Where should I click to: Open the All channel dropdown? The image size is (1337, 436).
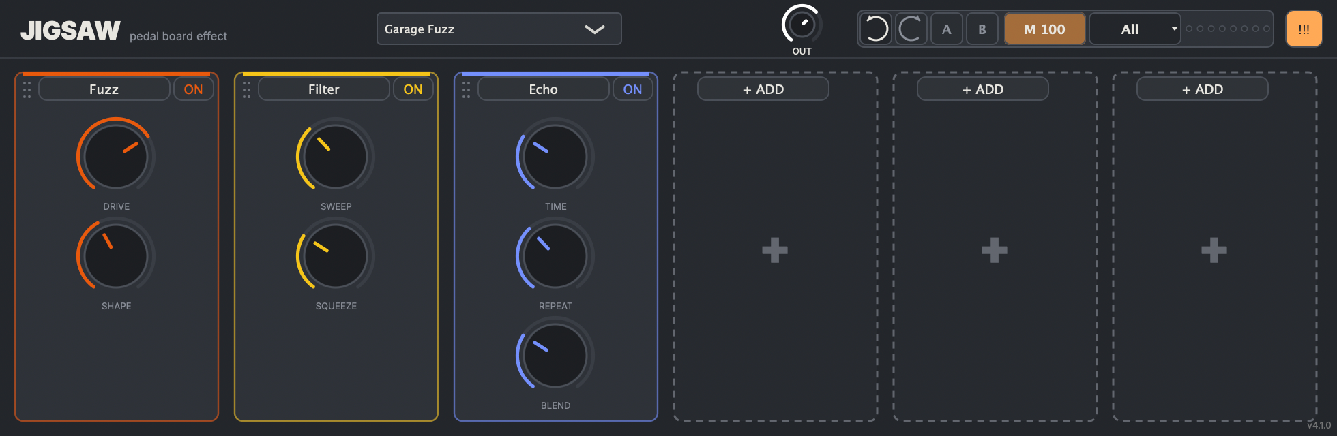click(x=1134, y=29)
